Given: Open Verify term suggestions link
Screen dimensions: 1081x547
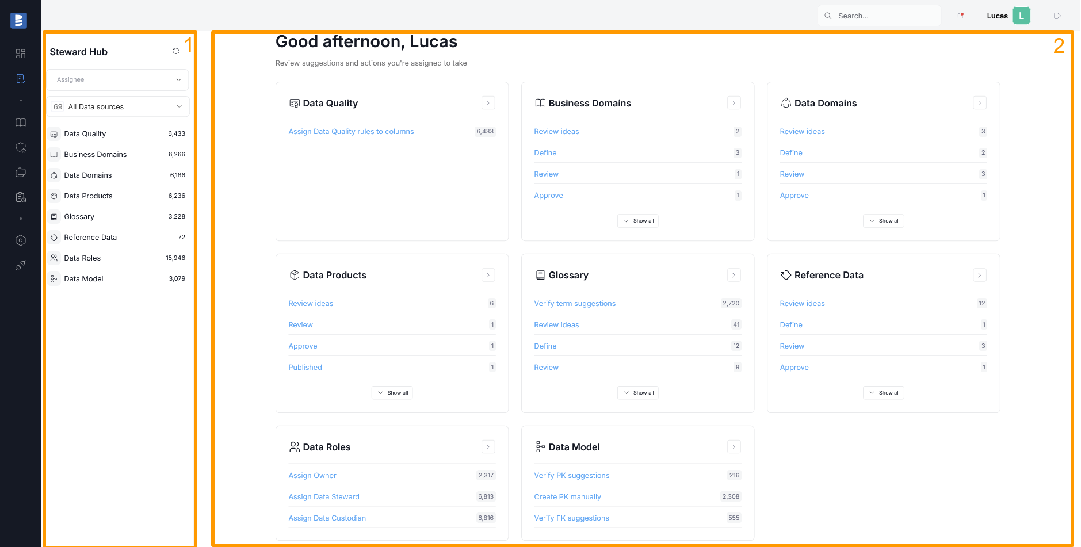Looking at the screenshot, I should [575, 304].
